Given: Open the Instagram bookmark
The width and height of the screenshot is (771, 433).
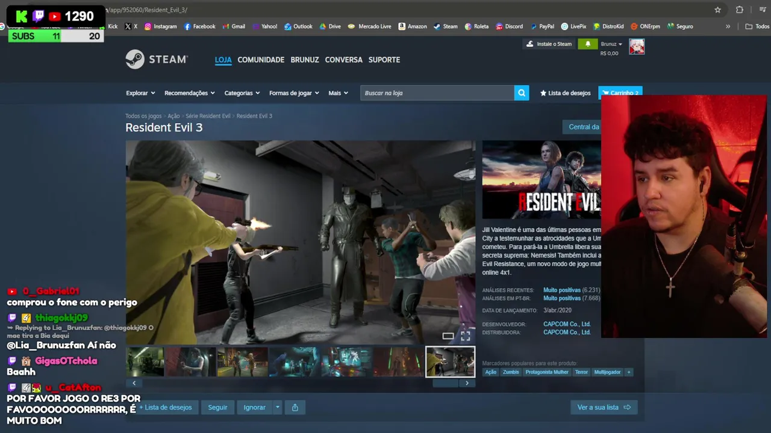Looking at the screenshot, I should (160, 26).
